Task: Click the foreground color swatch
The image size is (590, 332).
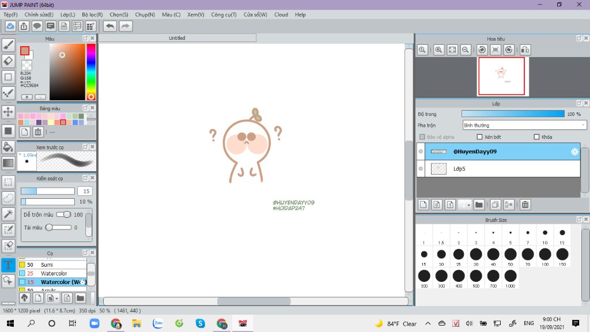Action: 25,51
